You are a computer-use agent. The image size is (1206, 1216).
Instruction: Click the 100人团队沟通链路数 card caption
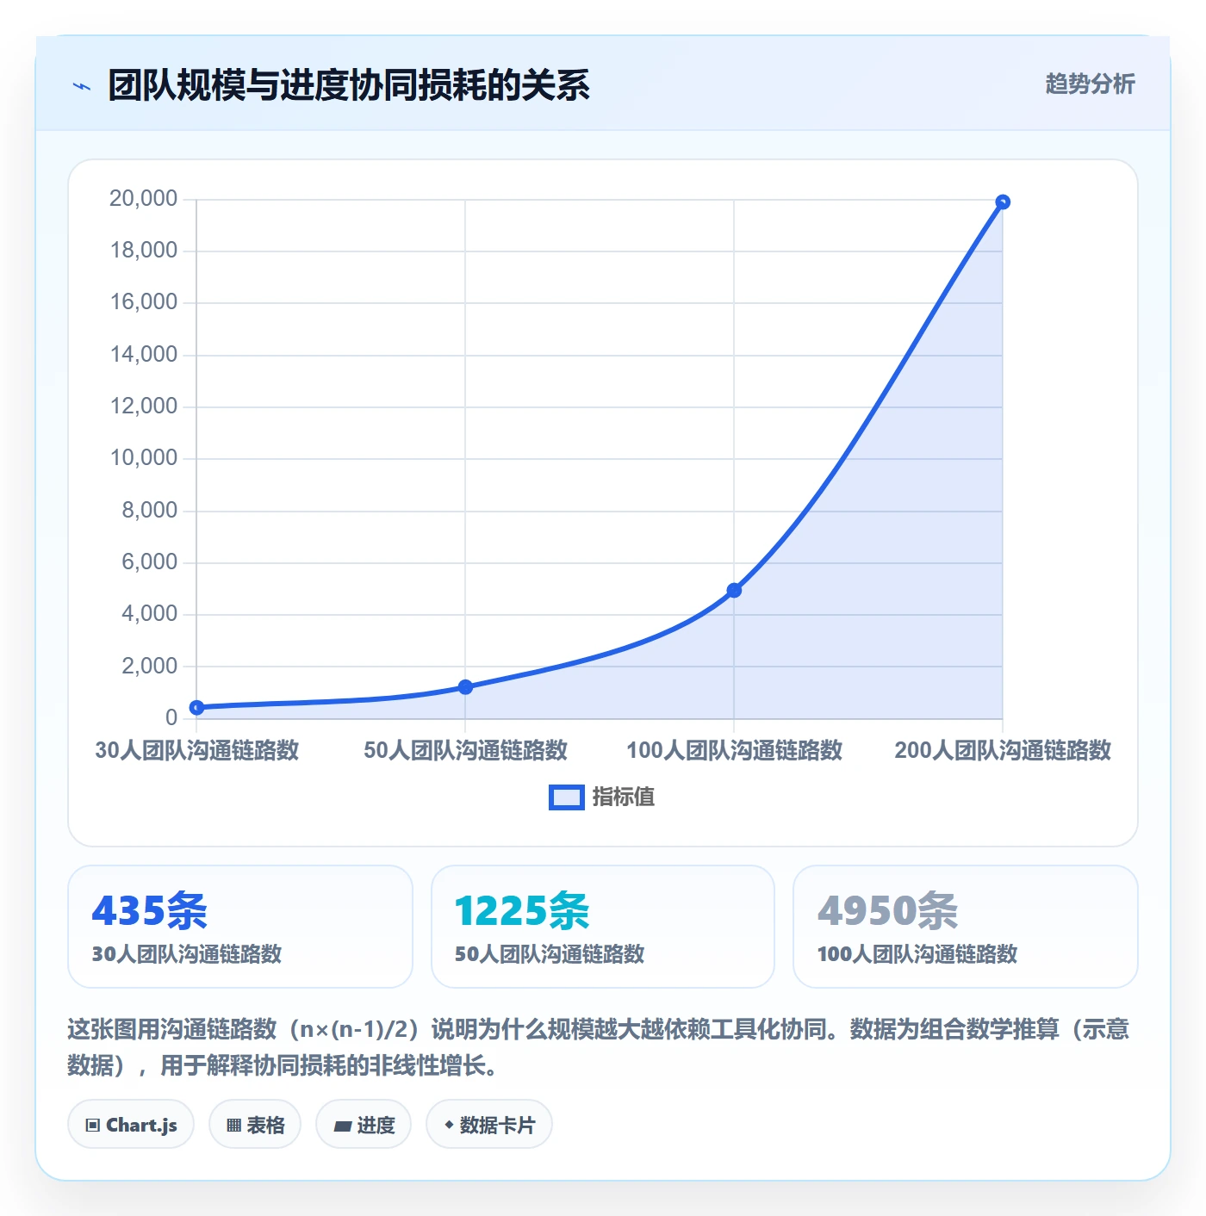tap(917, 954)
